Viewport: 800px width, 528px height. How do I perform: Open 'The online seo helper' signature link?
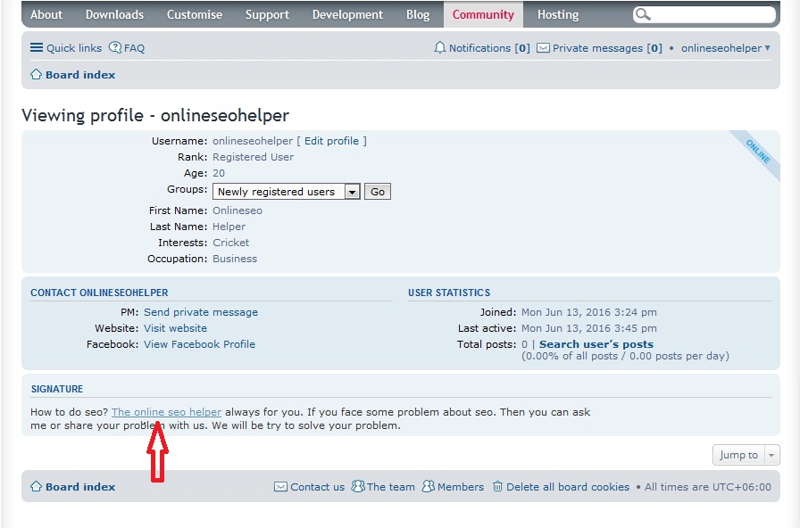click(x=166, y=412)
